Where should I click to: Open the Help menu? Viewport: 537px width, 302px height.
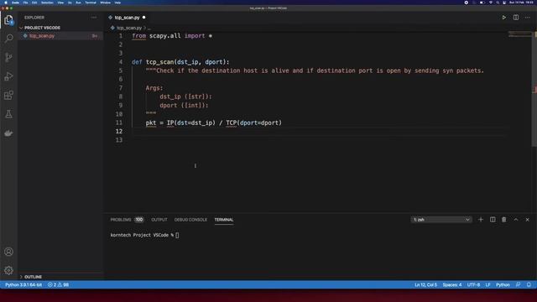pos(117,3)
